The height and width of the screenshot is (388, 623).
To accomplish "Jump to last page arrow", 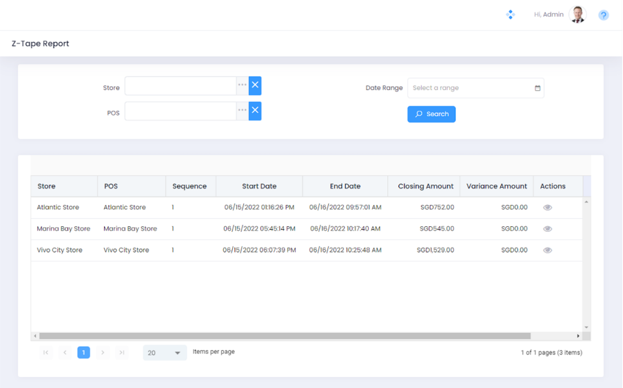I will click(x=122, y=352).
